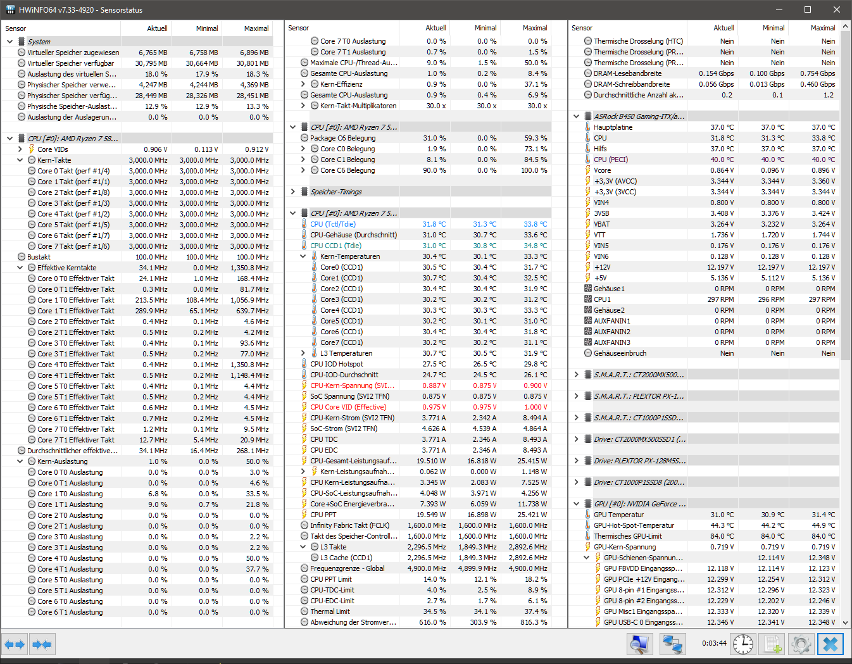Expand the Kern-Effizienz node
852x664 pixels.
[303, 84]
